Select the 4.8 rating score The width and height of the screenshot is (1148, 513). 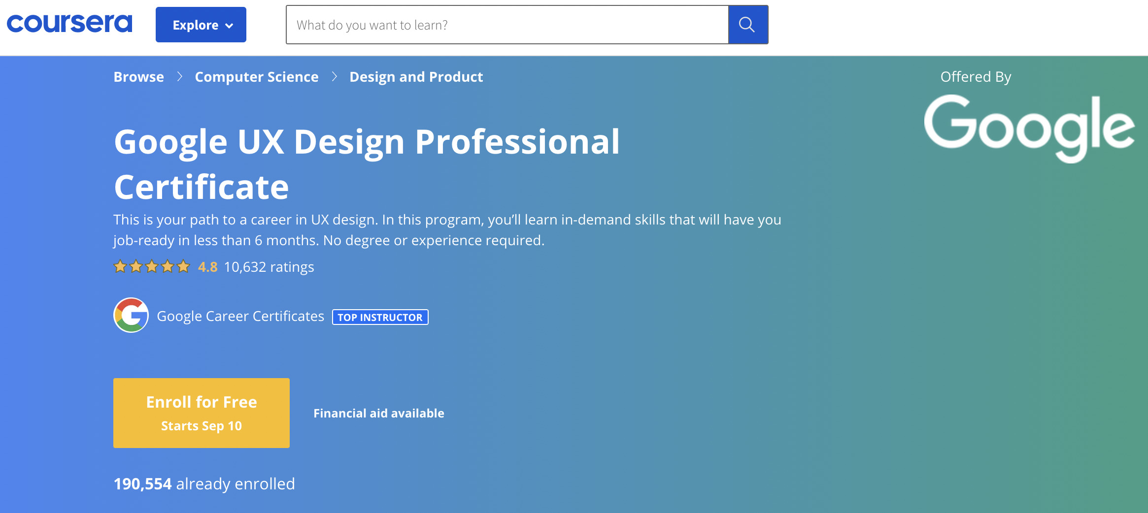(207, 267)
